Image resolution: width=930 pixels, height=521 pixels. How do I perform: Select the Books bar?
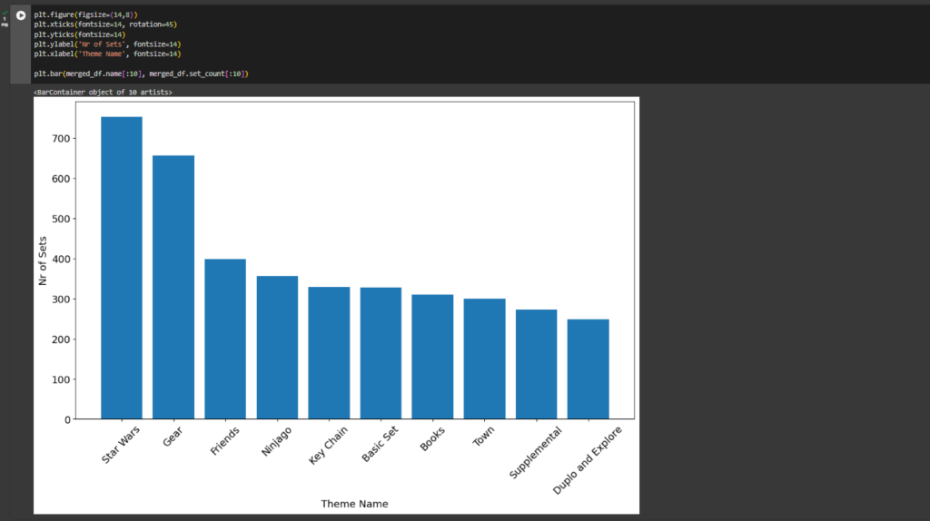click(432, 357)
